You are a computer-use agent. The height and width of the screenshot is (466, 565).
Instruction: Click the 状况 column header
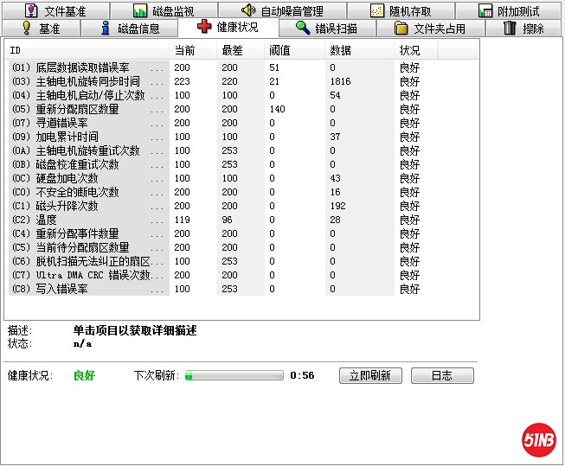click(x=415, y=50)
